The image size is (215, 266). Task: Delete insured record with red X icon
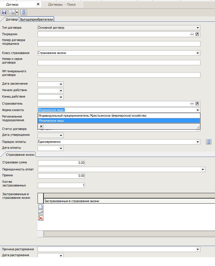(41, 218)
